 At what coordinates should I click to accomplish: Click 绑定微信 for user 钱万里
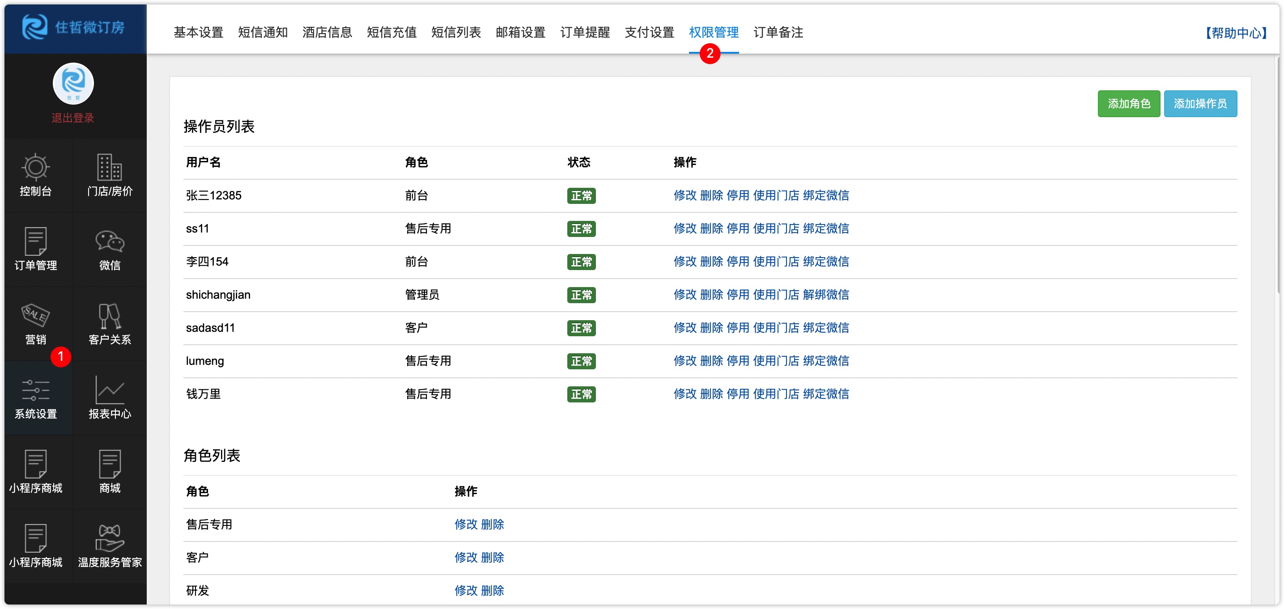click(826, 394)
